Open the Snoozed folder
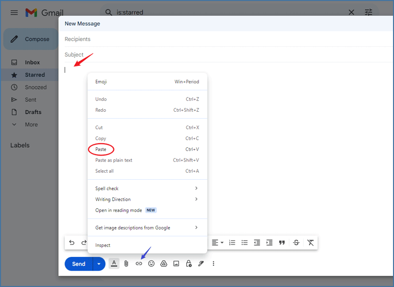394x287 pixels. pyautogui.click(x=35, y=87)
